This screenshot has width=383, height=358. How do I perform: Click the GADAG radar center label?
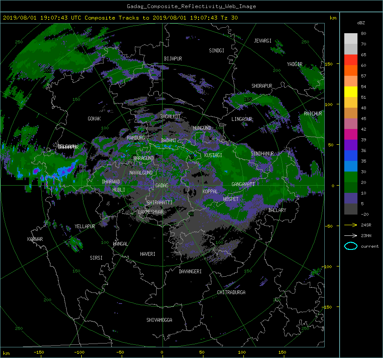pyautogui.click(x=162, y=186)
